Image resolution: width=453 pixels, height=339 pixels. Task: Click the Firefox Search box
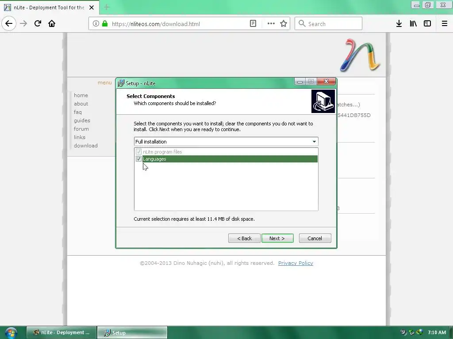click(x=329, y=24)
